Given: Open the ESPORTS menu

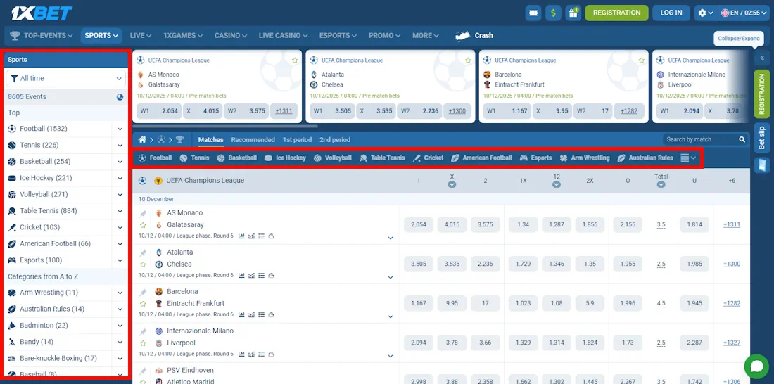Looking at the screenshot, I should [x=338, y=36].
